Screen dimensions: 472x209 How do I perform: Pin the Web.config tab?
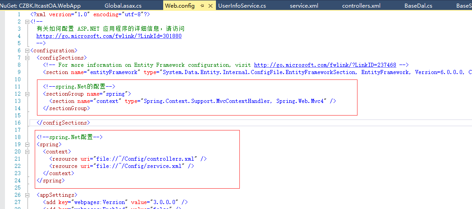click(x=202, y=6)
